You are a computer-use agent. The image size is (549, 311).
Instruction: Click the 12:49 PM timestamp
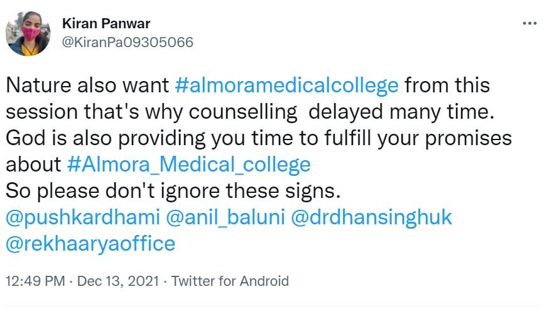pos(36,281)
